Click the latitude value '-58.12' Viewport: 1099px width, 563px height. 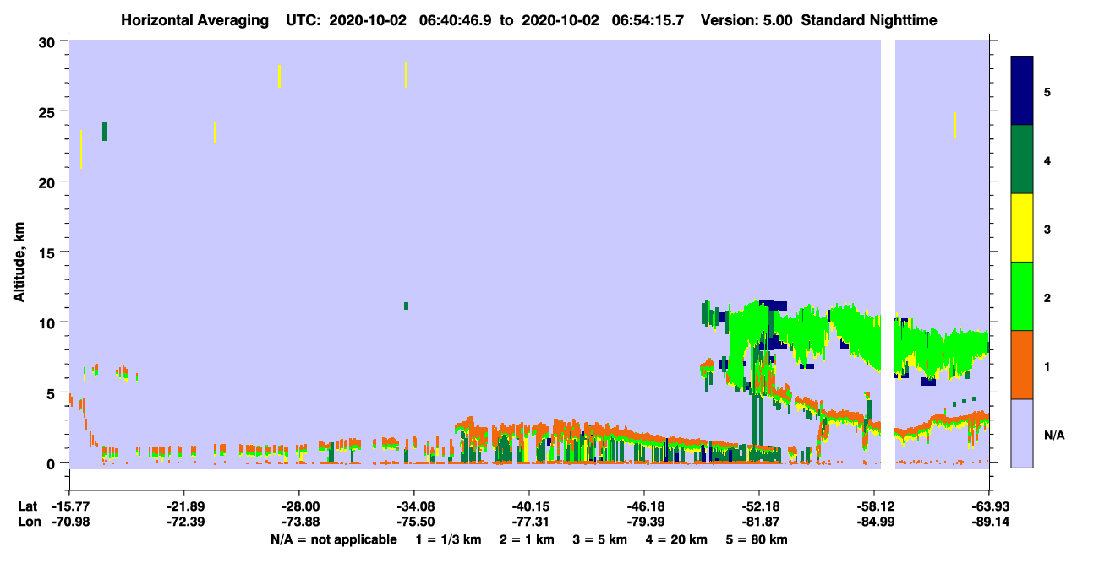click(x=874, y=506)
